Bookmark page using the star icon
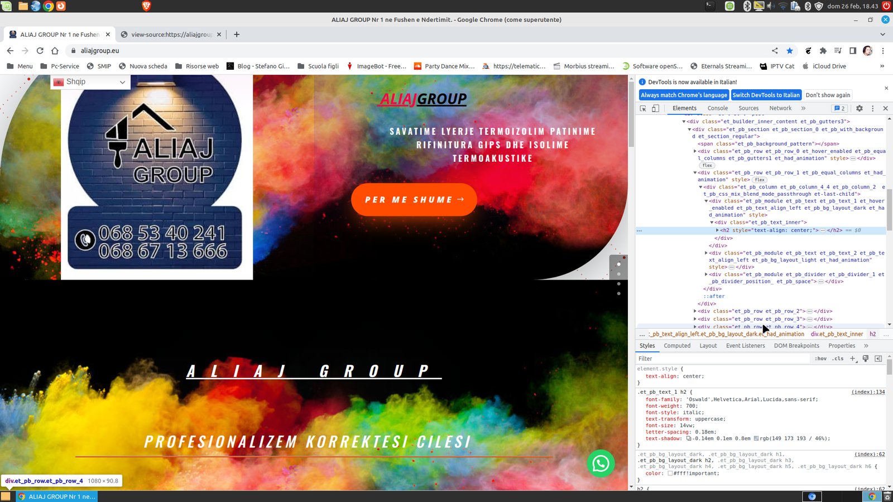The width and height of the screenshot is (893, 502). pos(790,51)
